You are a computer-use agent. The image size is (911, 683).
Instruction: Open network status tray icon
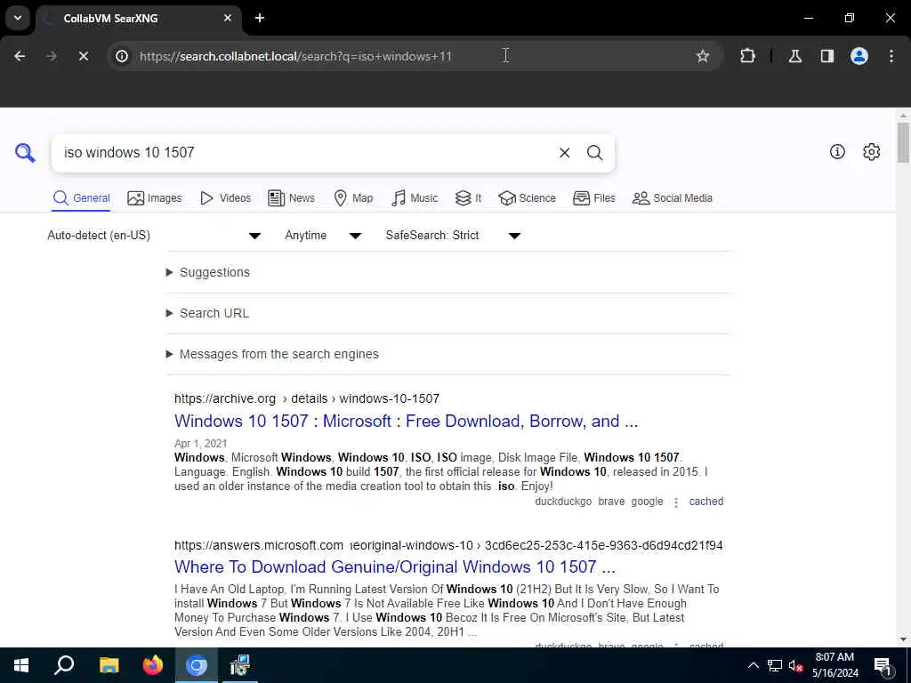775,665
